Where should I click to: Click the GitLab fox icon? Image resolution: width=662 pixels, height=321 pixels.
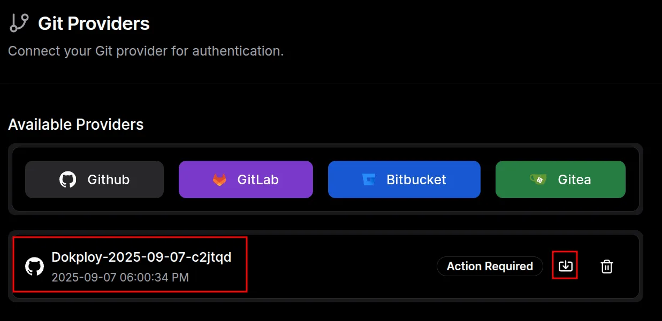pyautogui.click(x=219, y=179)
